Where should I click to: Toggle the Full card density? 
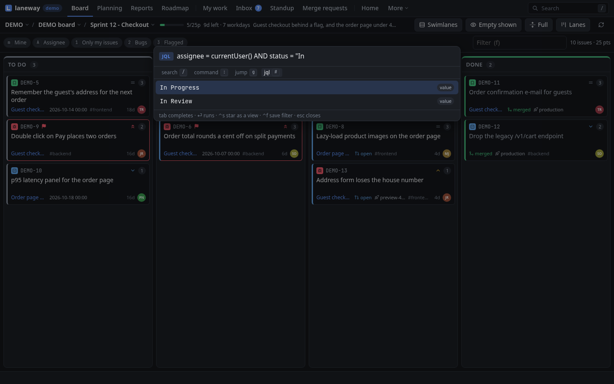click(539, 25)
